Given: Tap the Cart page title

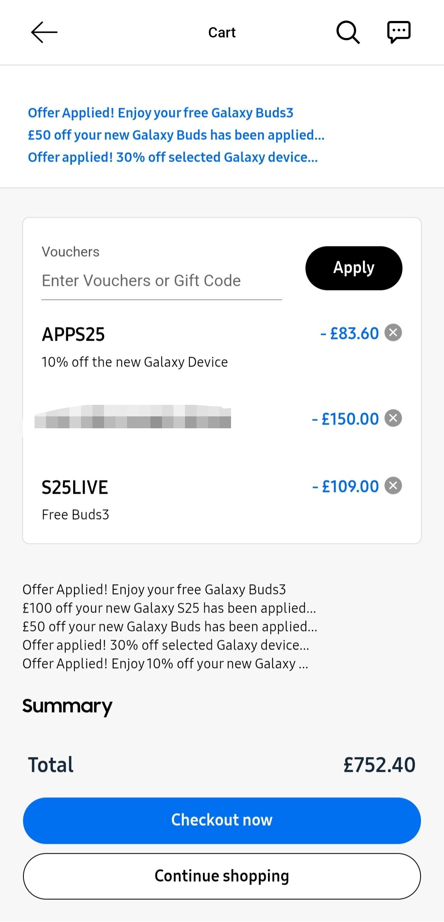Looking at the screenshot, I should (222, 33).
